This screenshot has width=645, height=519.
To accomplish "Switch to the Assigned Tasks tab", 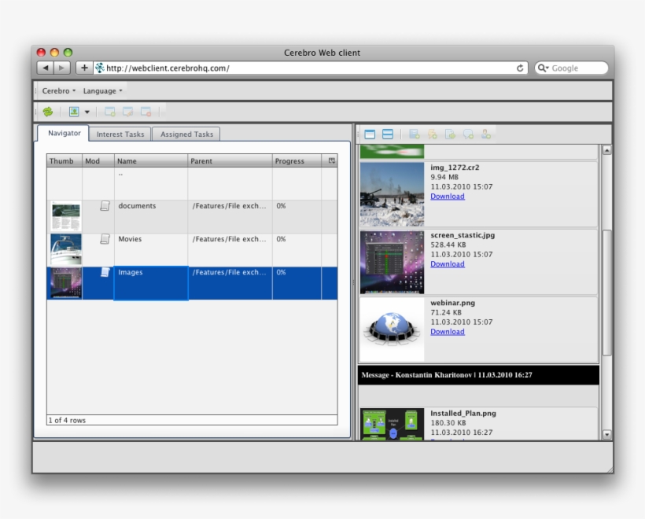I will coord(186,134).
